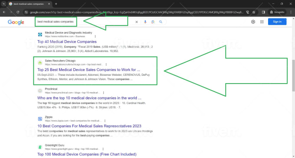
Task: Click the Proclinical site favicon
Action: (x=40, y=91)
